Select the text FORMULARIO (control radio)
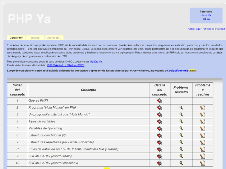This screenshot has height=169, width=226. pyautogui.click(x=50, y=156)
